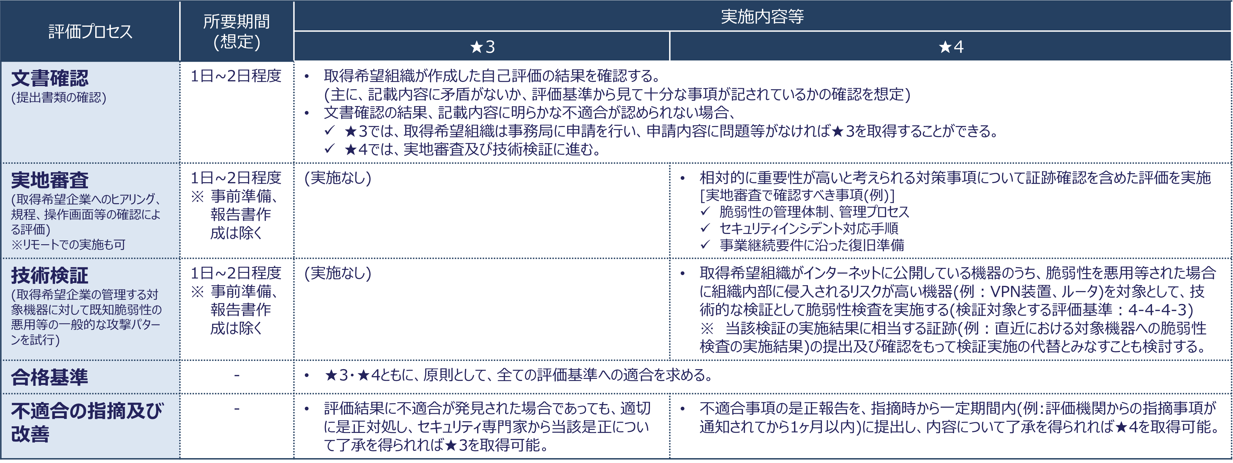Click 1日~2日程度 in the 文書確認 row

[236, 76]
